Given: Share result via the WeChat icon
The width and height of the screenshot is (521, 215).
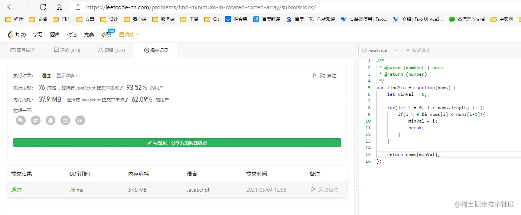Looking at the screenshot, I should [x=20, y=120].
